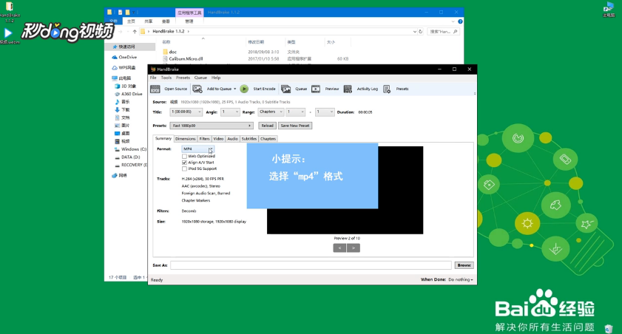Switch to the Filters tab
Screen dimensions: 622x334
[204, 139]
